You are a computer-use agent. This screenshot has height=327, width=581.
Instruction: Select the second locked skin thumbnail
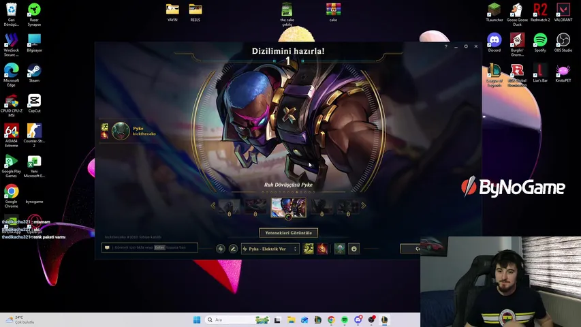click(x=255, y=207)
